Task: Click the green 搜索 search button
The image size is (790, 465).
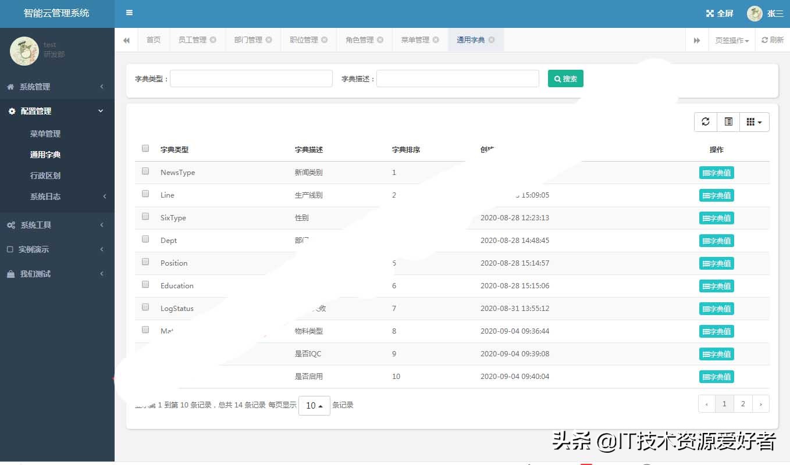Action: tap(565, 78)
